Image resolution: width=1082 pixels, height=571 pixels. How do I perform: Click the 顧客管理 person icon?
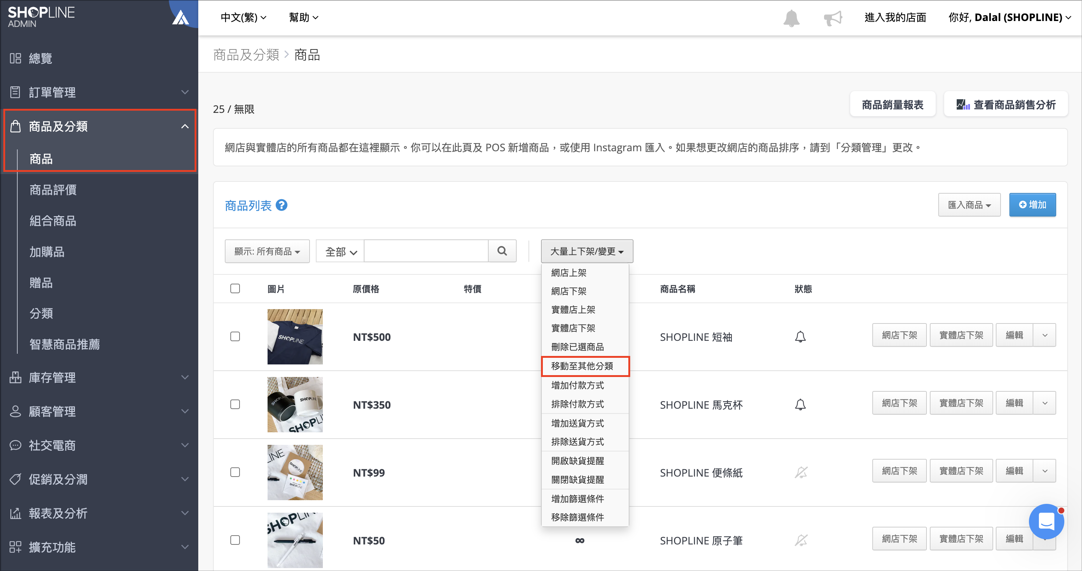15,411
